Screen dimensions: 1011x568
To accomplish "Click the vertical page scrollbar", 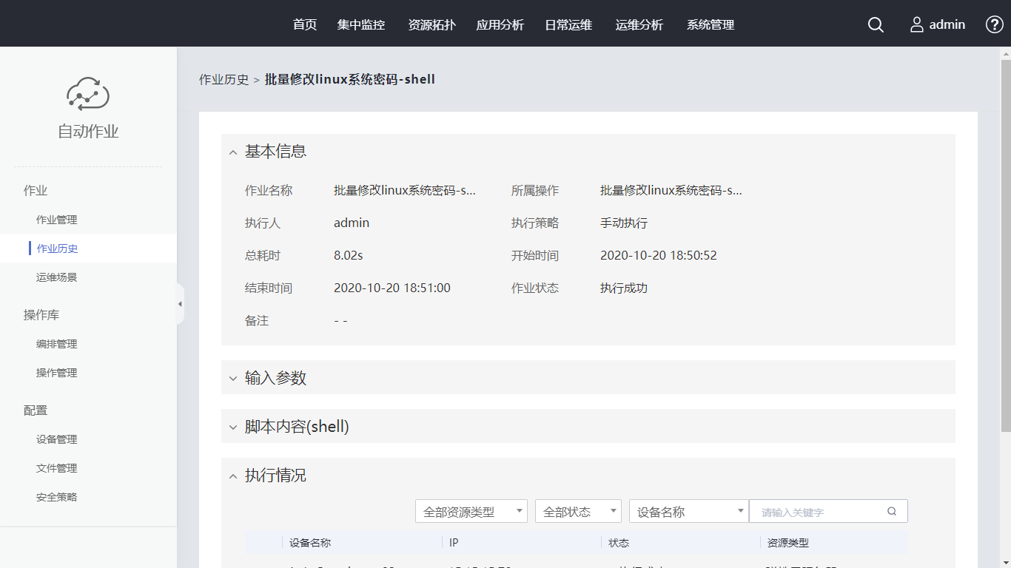I will pos(1005,244).
